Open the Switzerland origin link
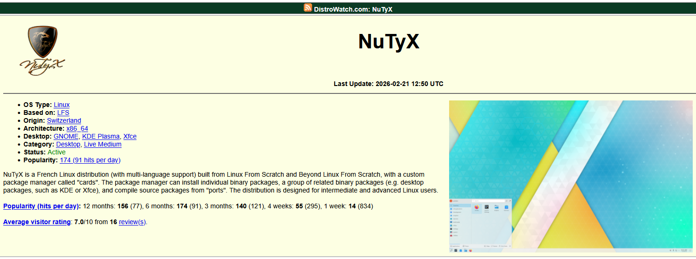 point(64,120)
